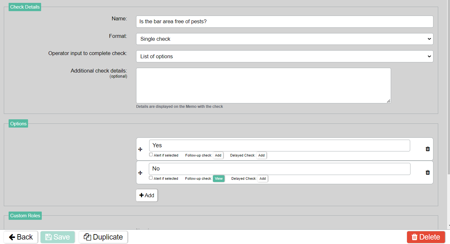Go back using the Back button
Image resolution: width=450 pixels, height=244 pixels.
pos(21,237)
